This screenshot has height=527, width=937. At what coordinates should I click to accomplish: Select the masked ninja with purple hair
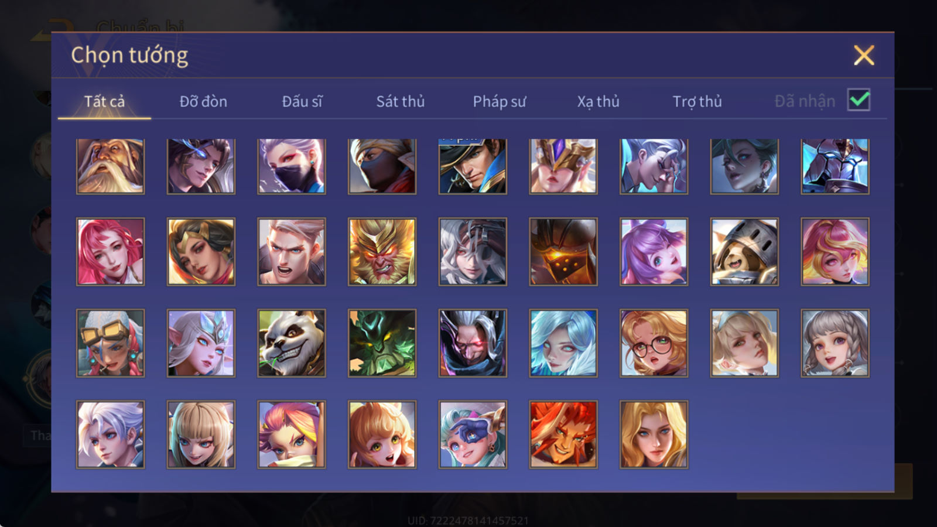coord(291,166)
